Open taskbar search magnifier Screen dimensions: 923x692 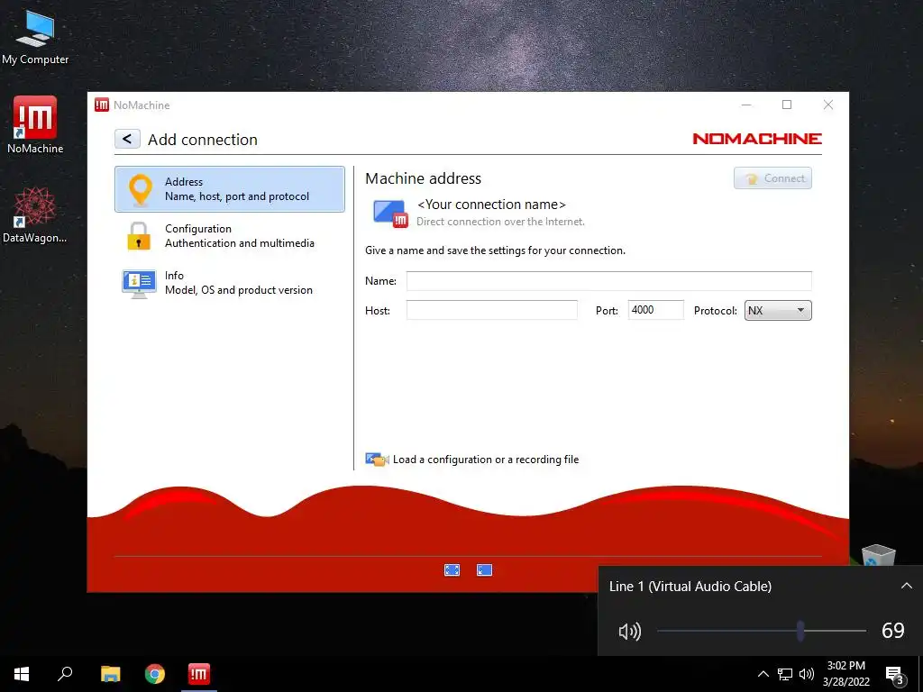pos(65,674)
